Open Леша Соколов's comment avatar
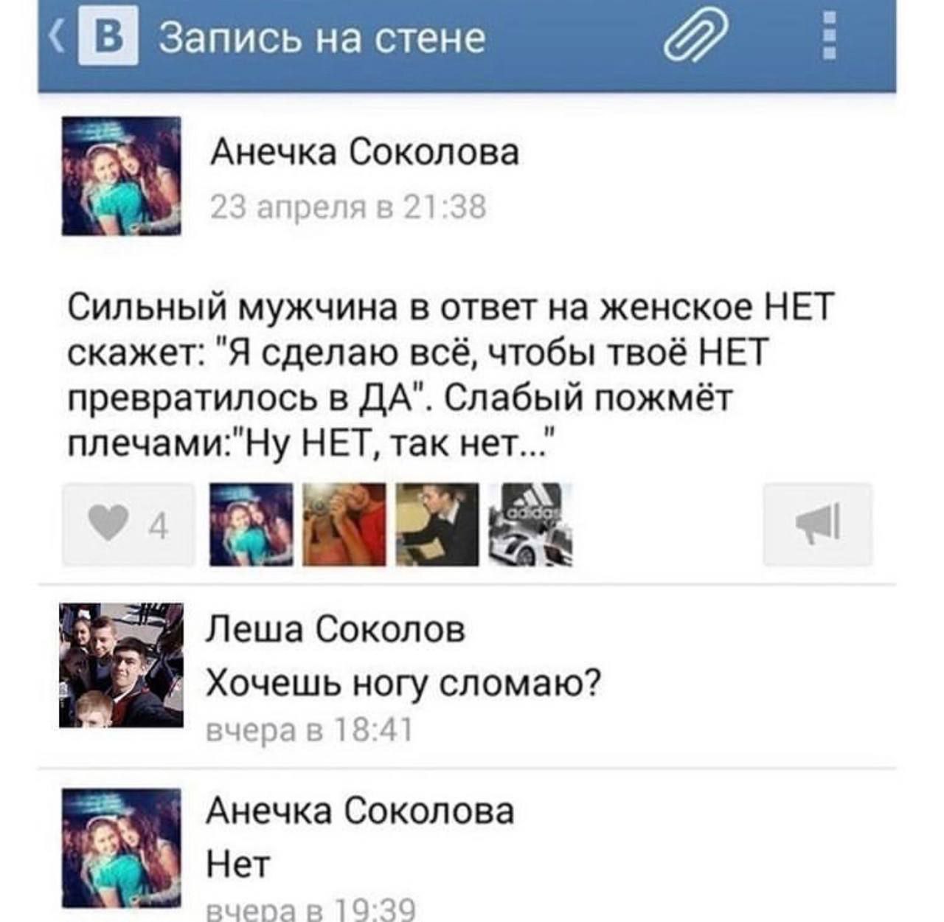Screen dimensions: 944x922 click(x=121, y=665)
